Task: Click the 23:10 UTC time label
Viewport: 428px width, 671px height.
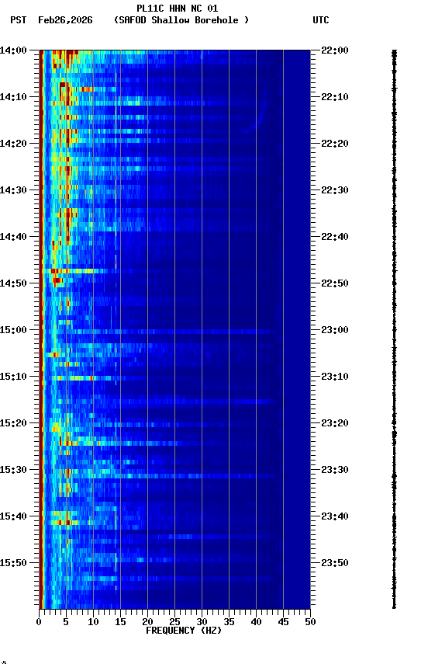Action: pos(335,377)
